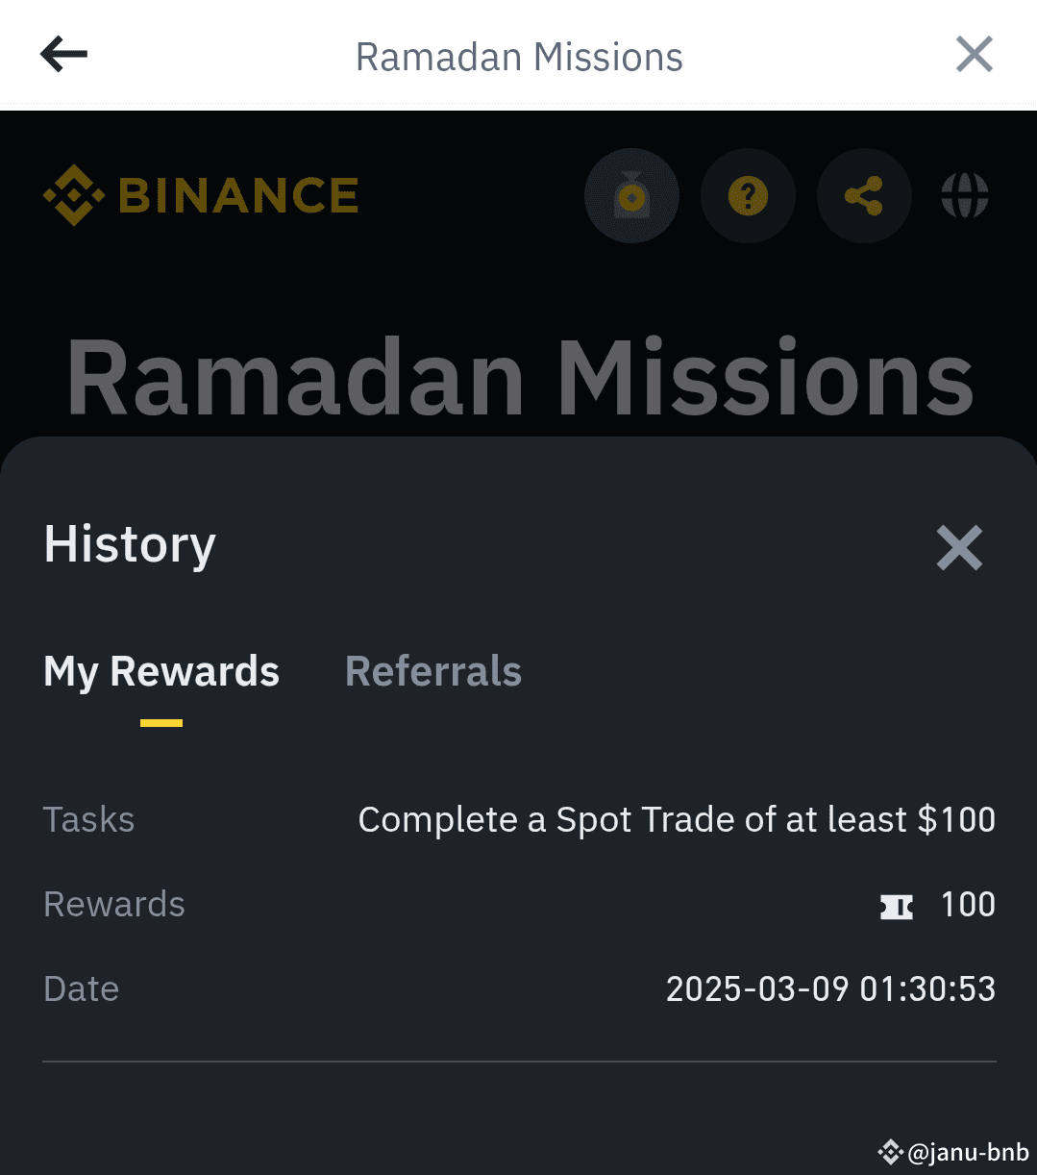Viewport: 1037px width, 1175px height.
Task: Open the globe language selector
Action: pyautogui.click(x=965, y=196)
